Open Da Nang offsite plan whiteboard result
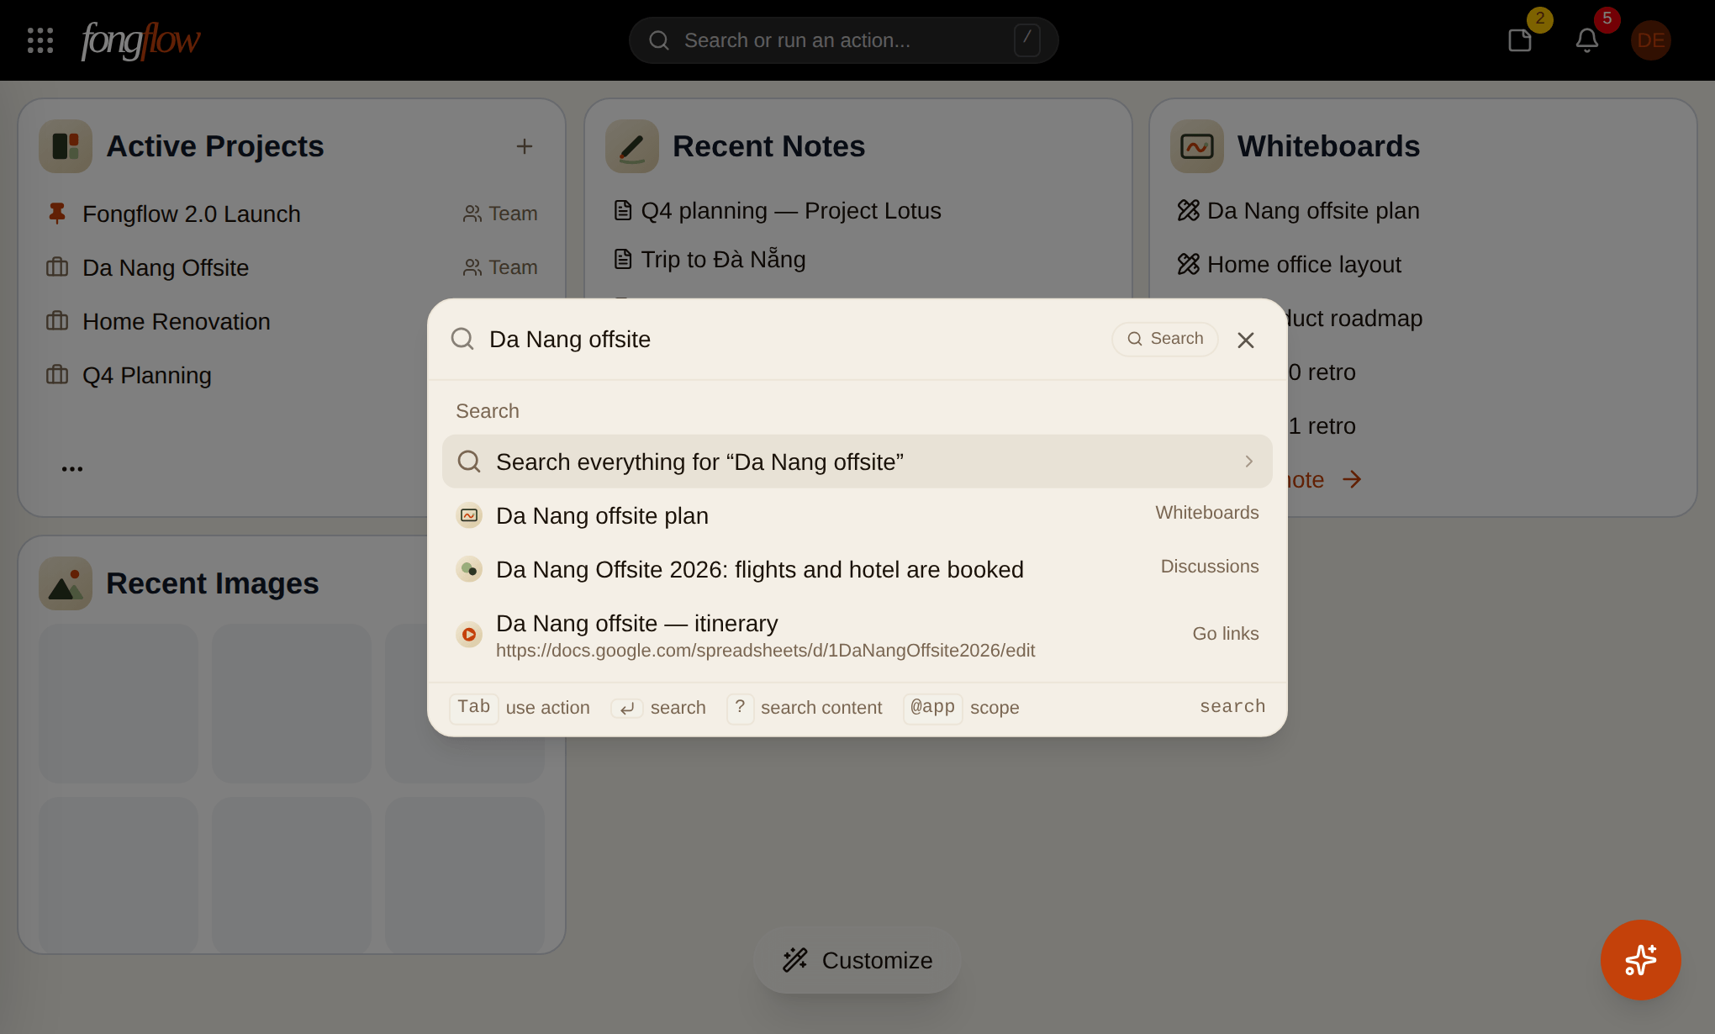 [857, 515]
